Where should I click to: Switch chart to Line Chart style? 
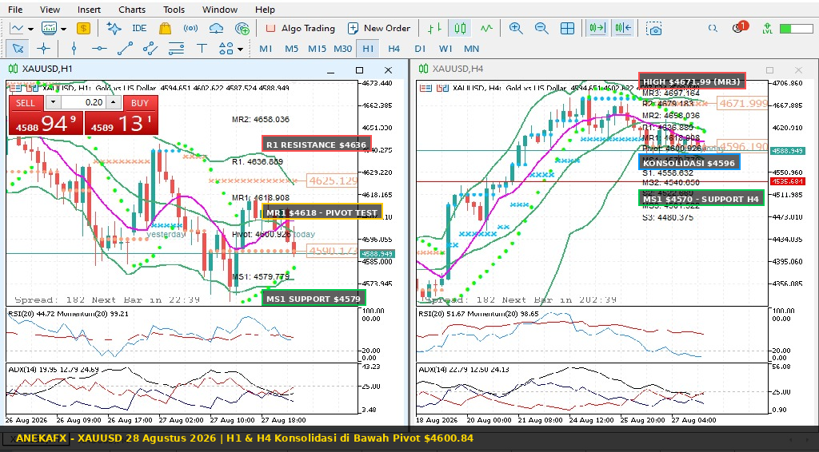tap(486, 28)
